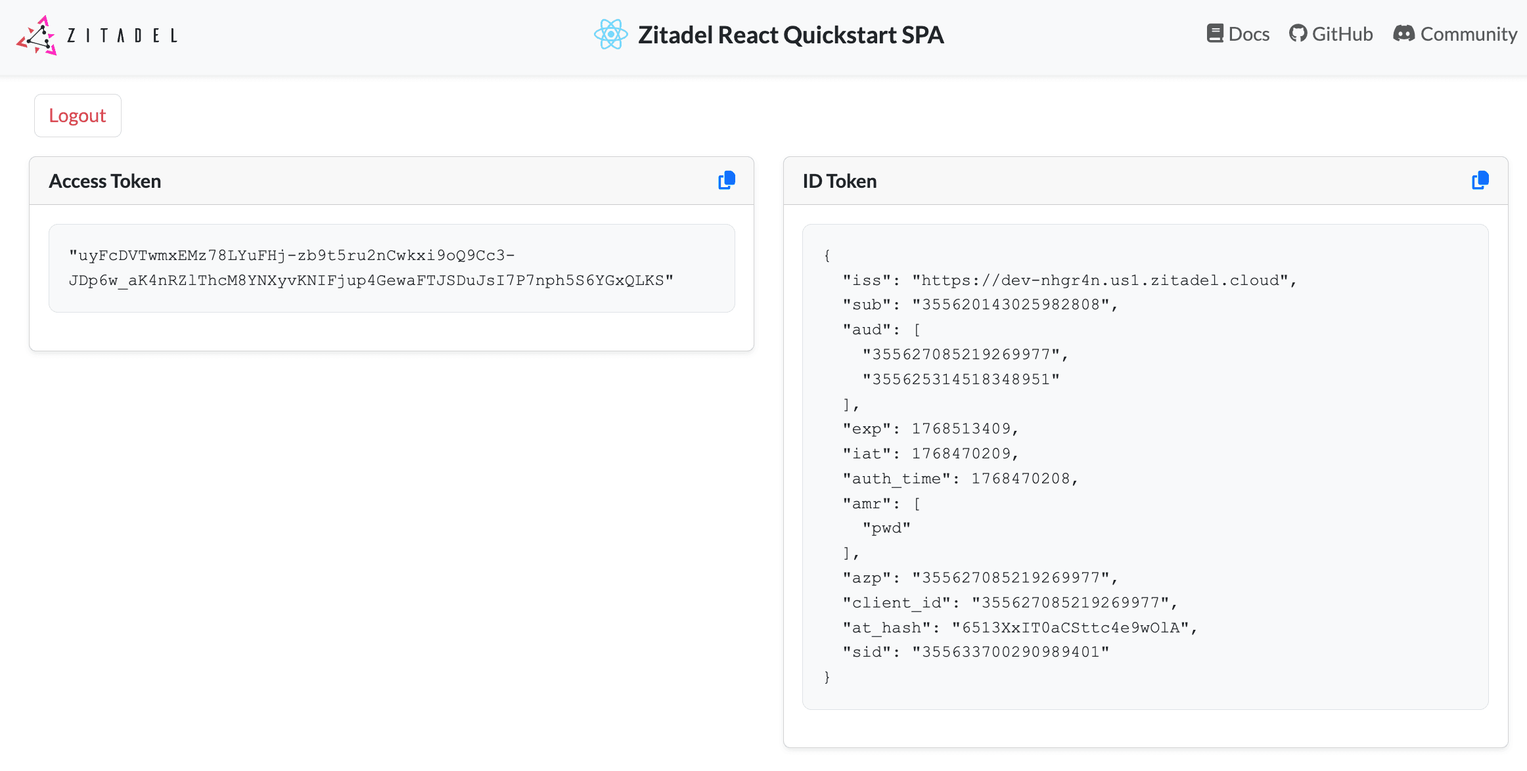Click the exp timestamp in the ID token
This screenshot has height=771, width=1527.
[964, 428]
